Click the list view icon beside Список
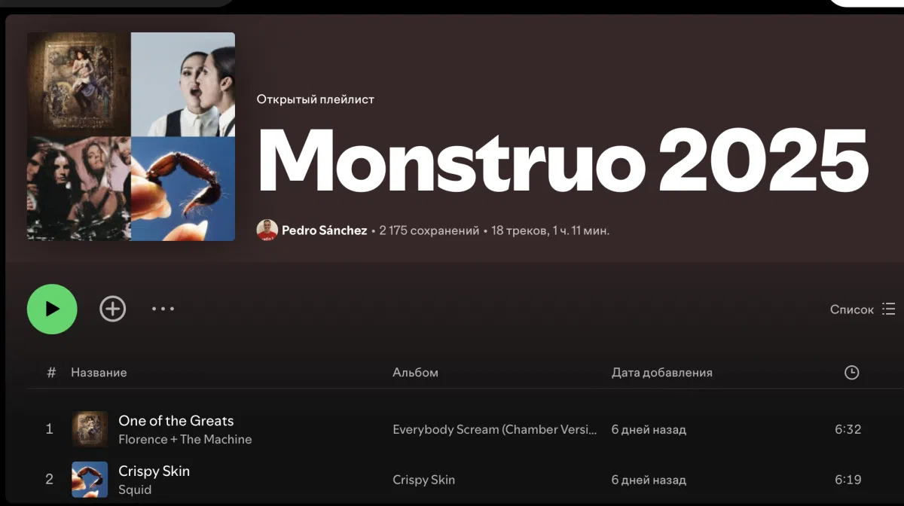 pyautogui.click(x=889, y=309)
